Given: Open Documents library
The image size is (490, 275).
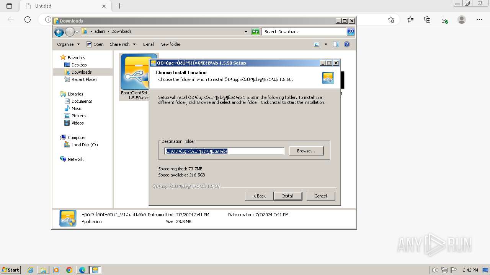Looking at the screenshot, I should [x=82, y=101].
